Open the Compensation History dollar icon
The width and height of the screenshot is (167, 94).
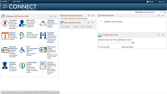pyautogui.click(x=22, y=66)
